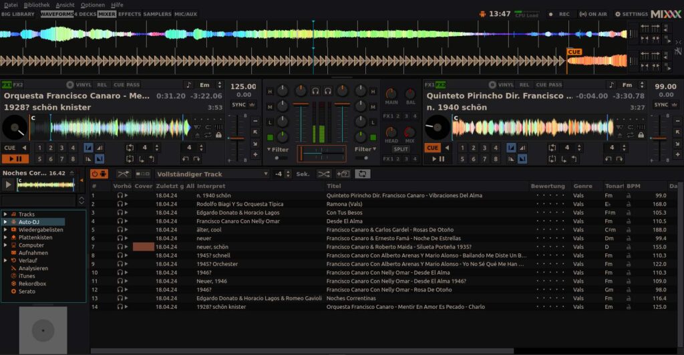Toggle the SAMPLERS section tab
Viewport: 684px width, 355px height.
(x=158, y=14)
